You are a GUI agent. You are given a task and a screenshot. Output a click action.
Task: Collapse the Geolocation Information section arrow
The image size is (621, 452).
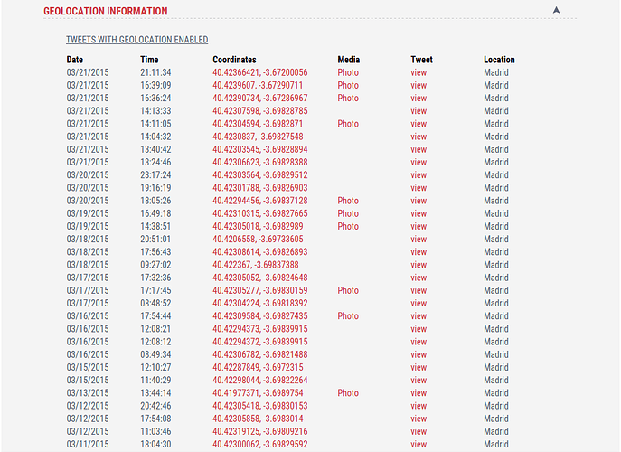click(557, 10)
